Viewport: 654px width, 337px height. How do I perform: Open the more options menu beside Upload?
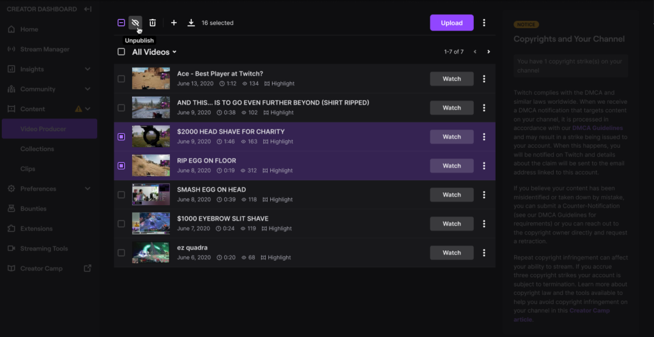tap(484, 23)
